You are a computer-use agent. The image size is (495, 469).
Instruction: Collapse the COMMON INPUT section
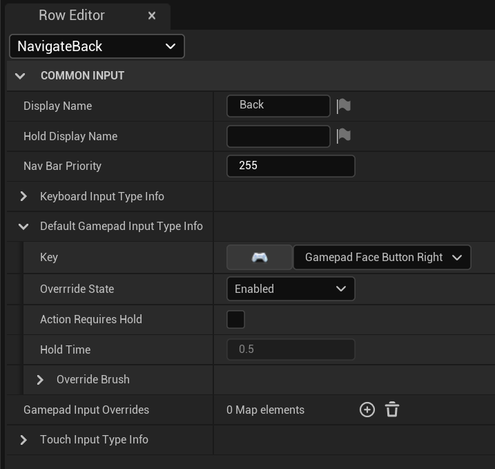coord(20,76)
